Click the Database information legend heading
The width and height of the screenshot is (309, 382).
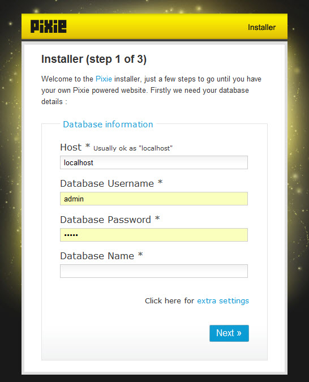click(108, 125)
